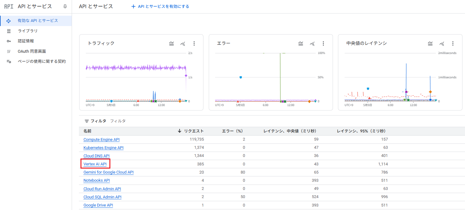Click the 中央値のレイテンシ chart title

(366, 43)
